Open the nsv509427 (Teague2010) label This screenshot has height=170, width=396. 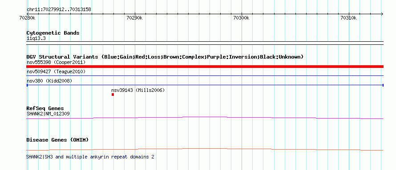tap(56, 71)
